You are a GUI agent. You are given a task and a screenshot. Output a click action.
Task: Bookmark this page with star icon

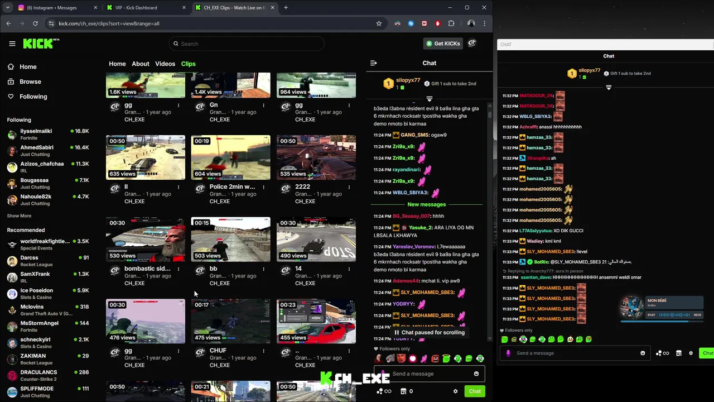(379, 23)
